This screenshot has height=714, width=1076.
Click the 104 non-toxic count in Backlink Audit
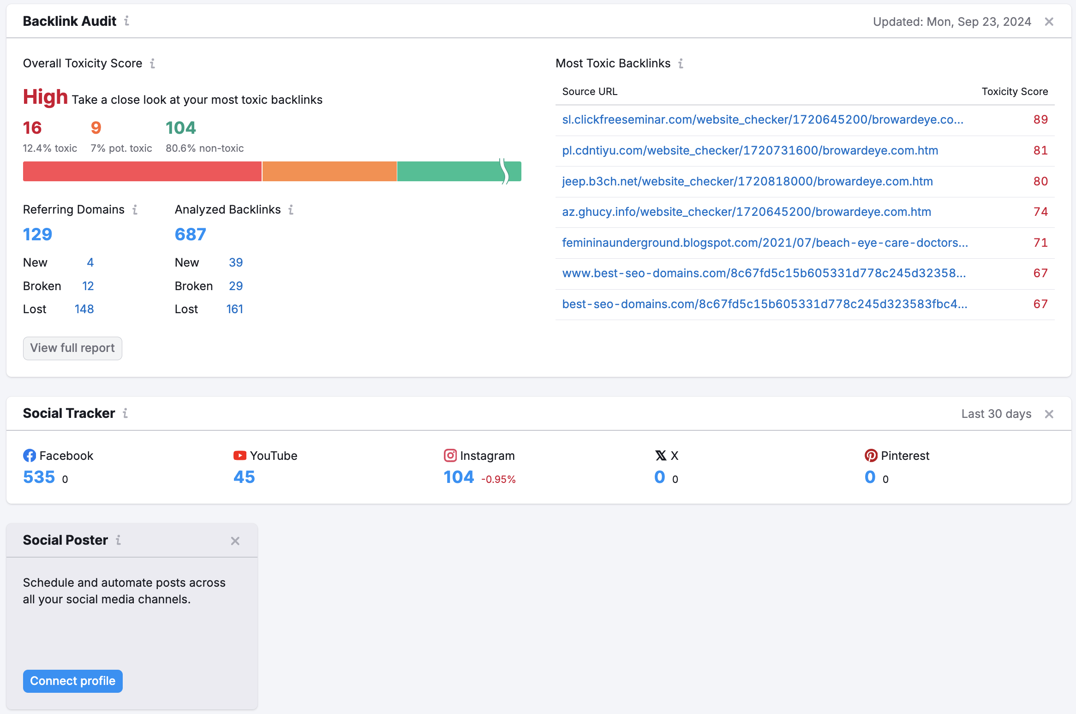[x=181, y=128]
